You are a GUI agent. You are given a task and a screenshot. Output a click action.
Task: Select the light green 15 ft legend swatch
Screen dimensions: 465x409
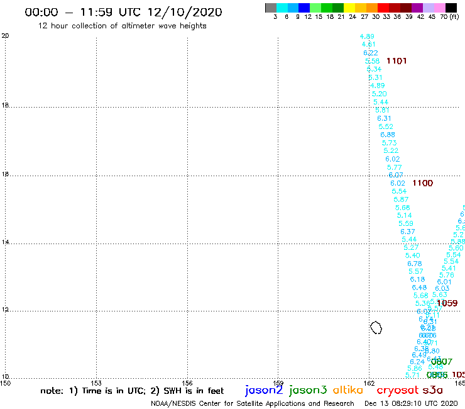tap(315, 8)
